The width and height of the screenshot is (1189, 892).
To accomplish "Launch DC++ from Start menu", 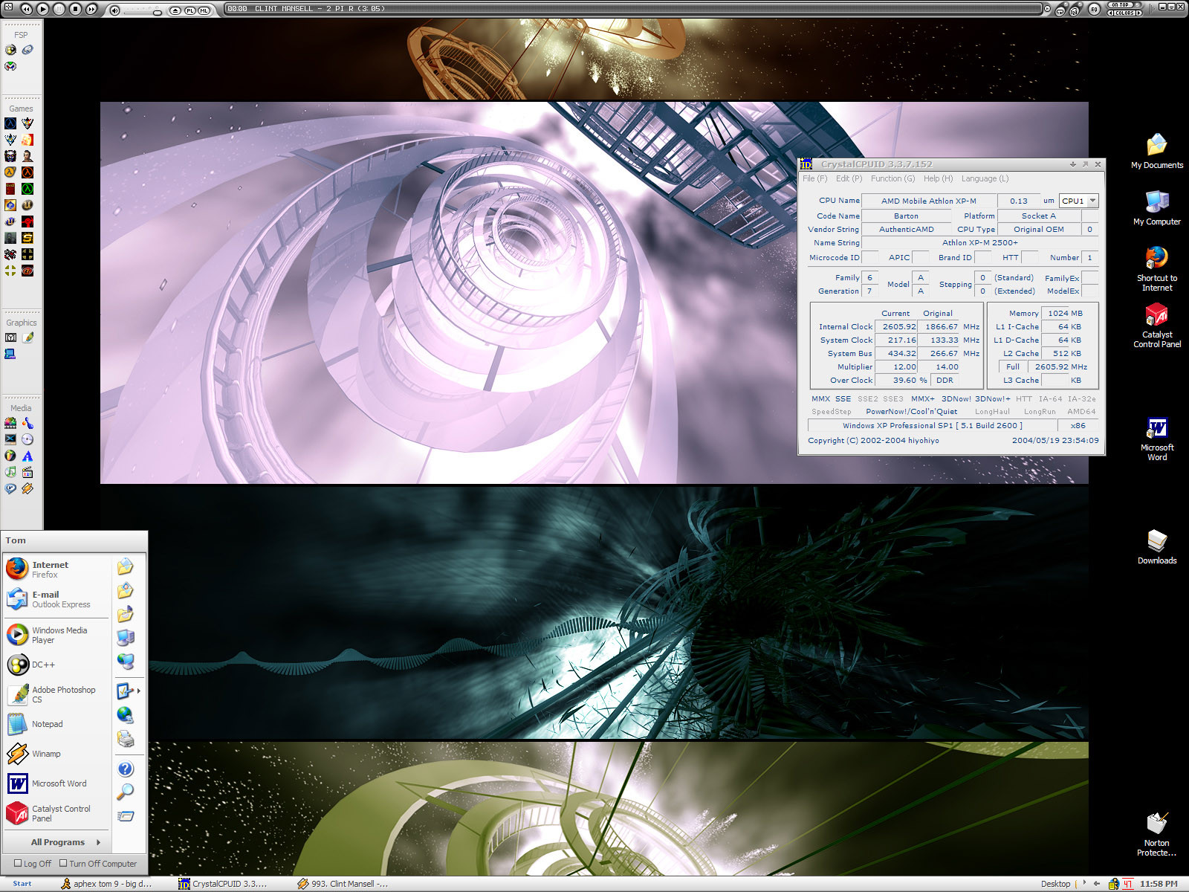I will 56,665.
